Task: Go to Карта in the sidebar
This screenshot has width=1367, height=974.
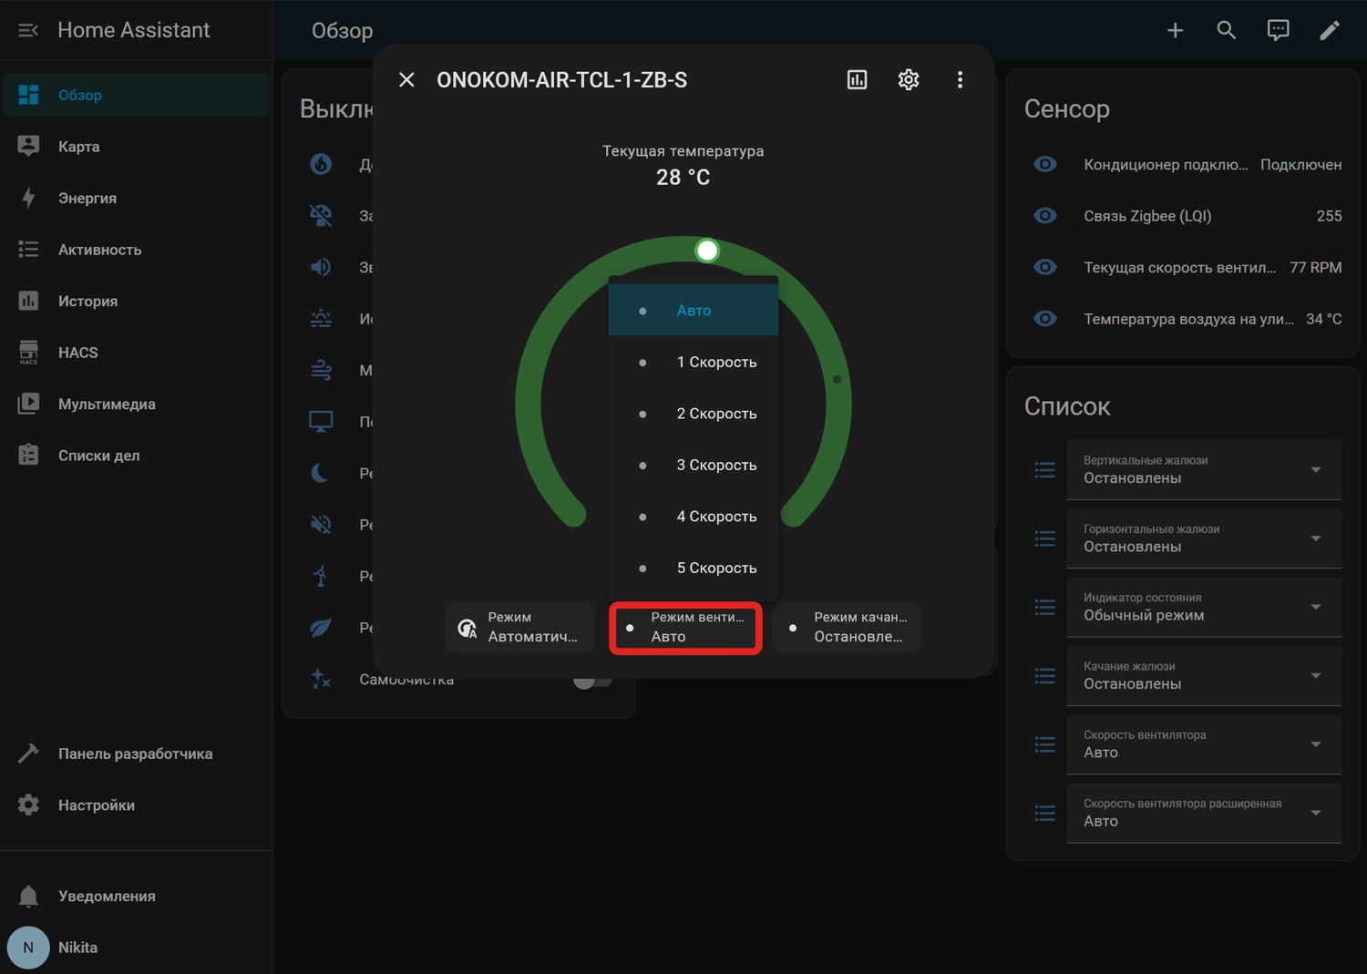Action: [136, 147]
